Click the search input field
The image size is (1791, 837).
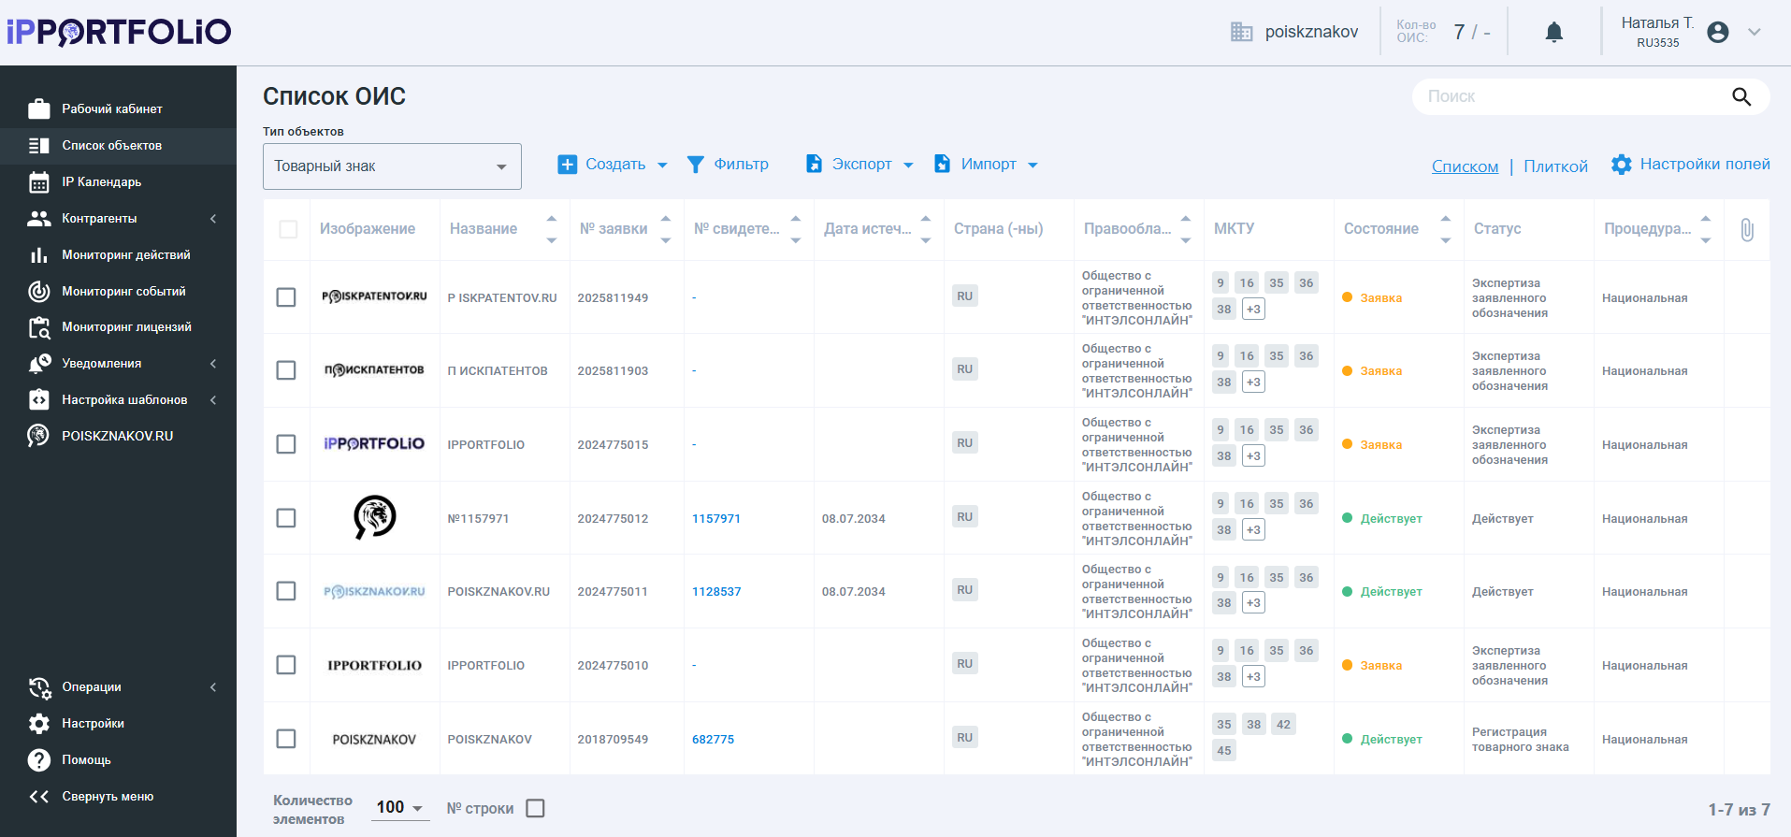[x=1571, y=96]
